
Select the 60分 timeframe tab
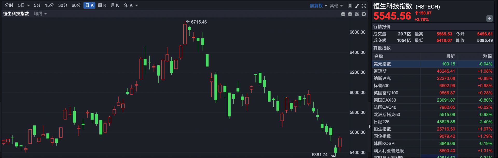[76, 5]
